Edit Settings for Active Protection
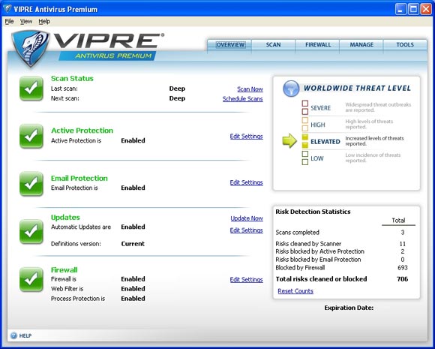The image size is (435, 349). 246,137
